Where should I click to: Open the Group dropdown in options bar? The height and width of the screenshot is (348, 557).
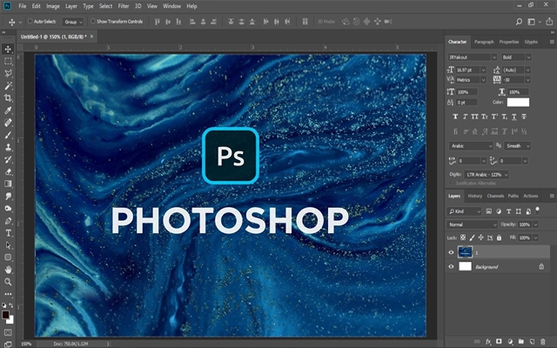[73, 22]
